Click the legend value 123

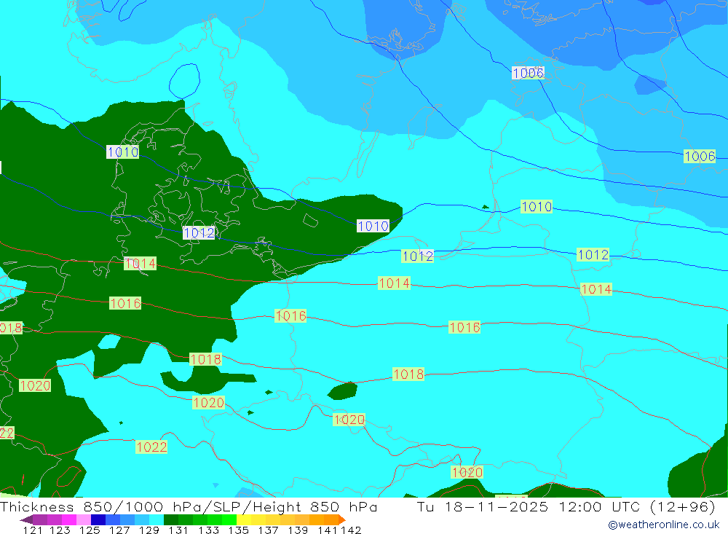60,530
